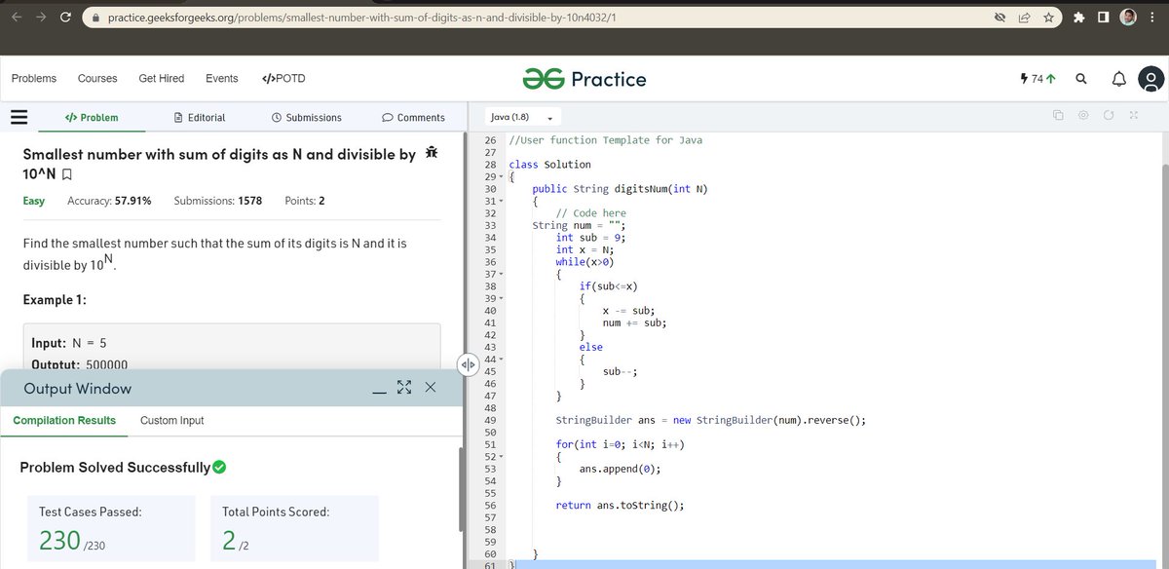Go to GeeksforGeeks Practice home logo
The height and width of the screenshot is (569, 1169).
point(584,79)
